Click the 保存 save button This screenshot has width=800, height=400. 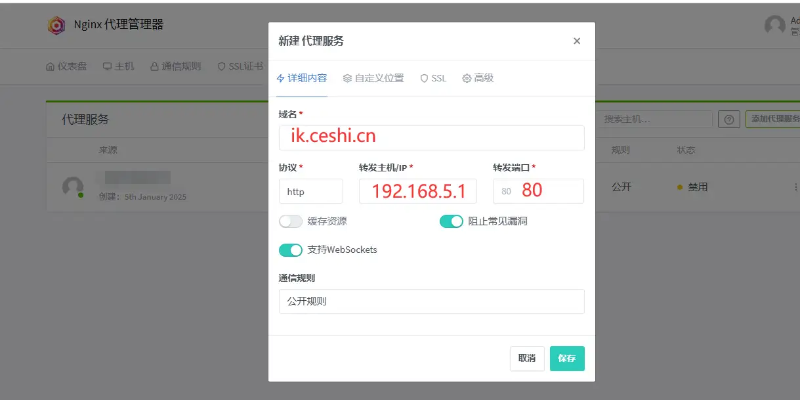566,359
